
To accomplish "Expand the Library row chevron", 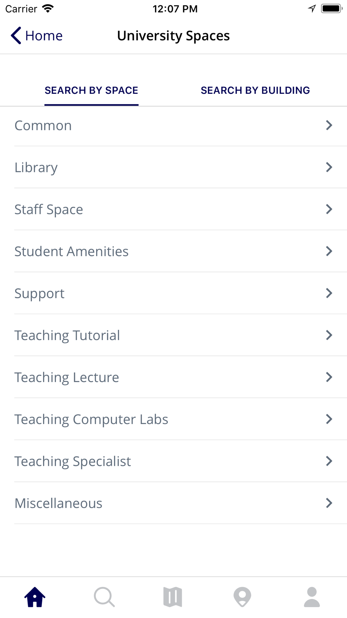I will pyautogui.click(x=329, y=167).
